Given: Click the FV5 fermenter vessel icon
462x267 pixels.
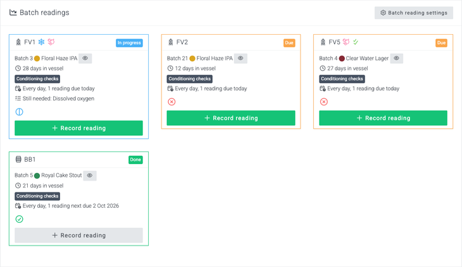Looking at the screenshot, I should tap(323, 42).
